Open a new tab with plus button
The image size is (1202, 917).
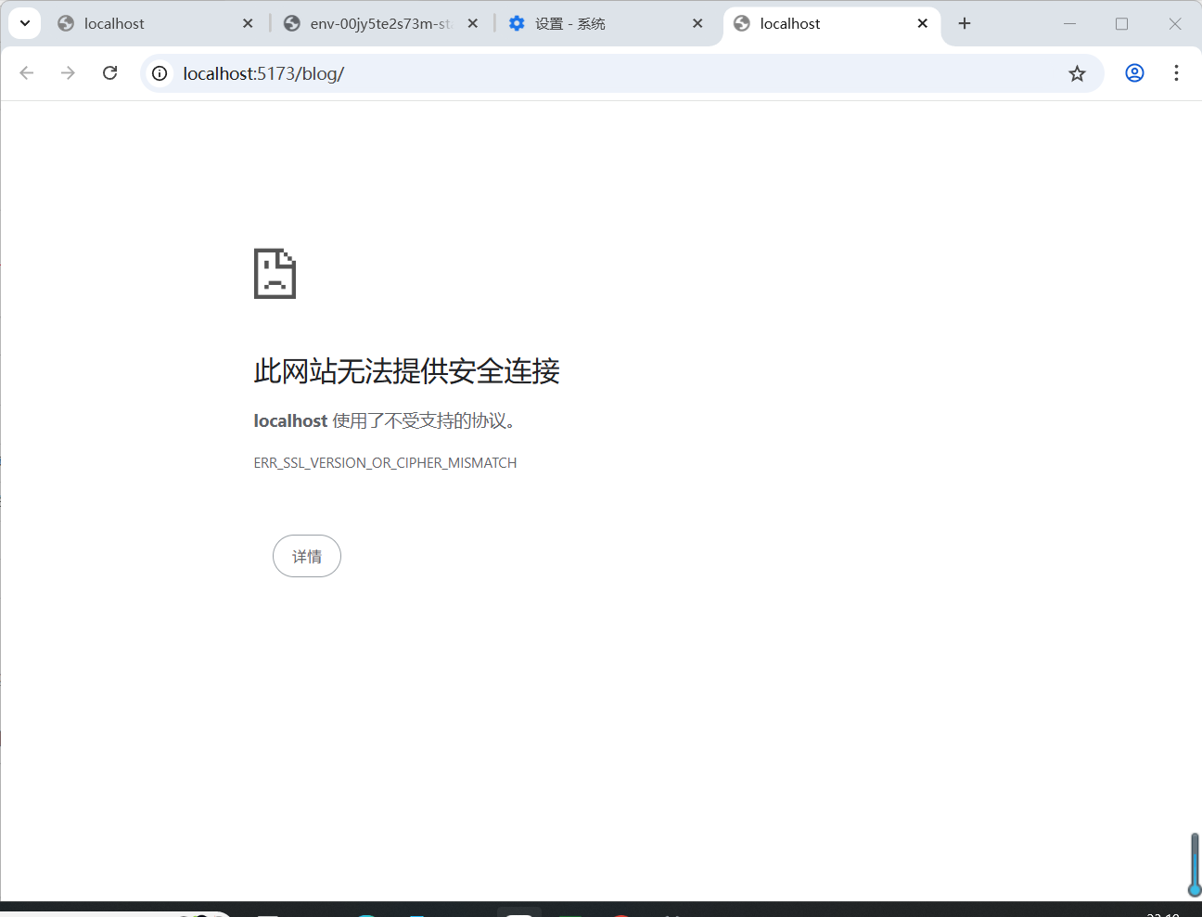point(965,24)
